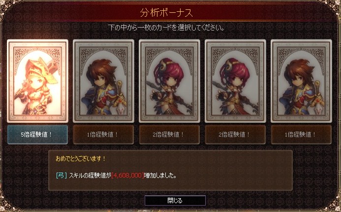The width and height of the screenshot is (341, 212).
Task: Click the 分析ボーナス title header
Action: coord(166,13)
